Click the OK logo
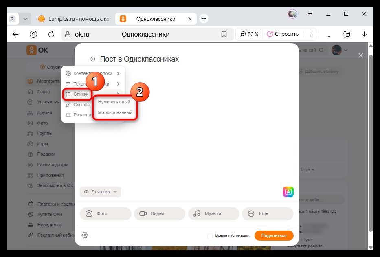The width and height of the screenshot is (380, 257). coord(37,50)
